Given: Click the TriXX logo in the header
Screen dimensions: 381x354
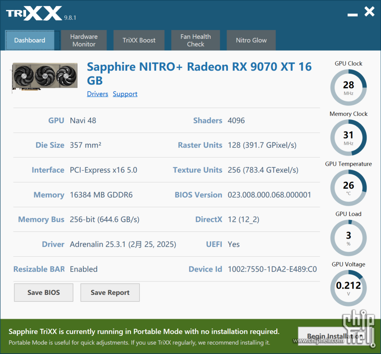Looking at the screenshot, I should (34, 13).
